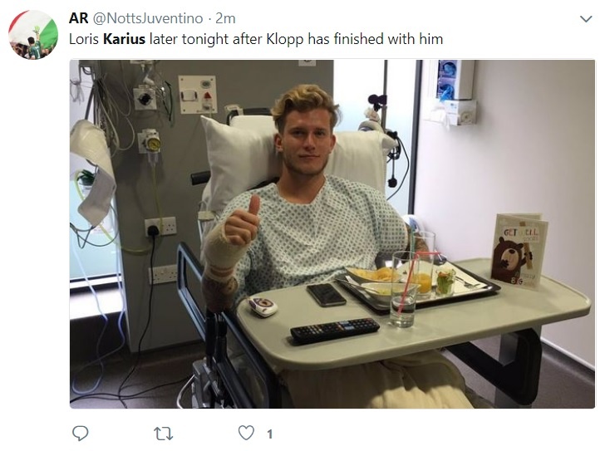
Task: Click the TV remote in the photo
Action: pos(335,330)
